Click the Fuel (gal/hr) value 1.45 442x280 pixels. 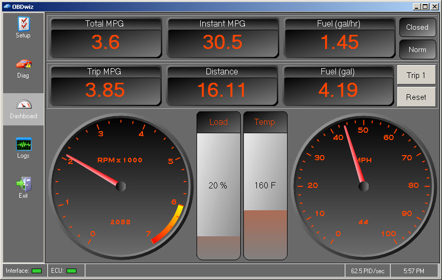click(x=339, y=42)
